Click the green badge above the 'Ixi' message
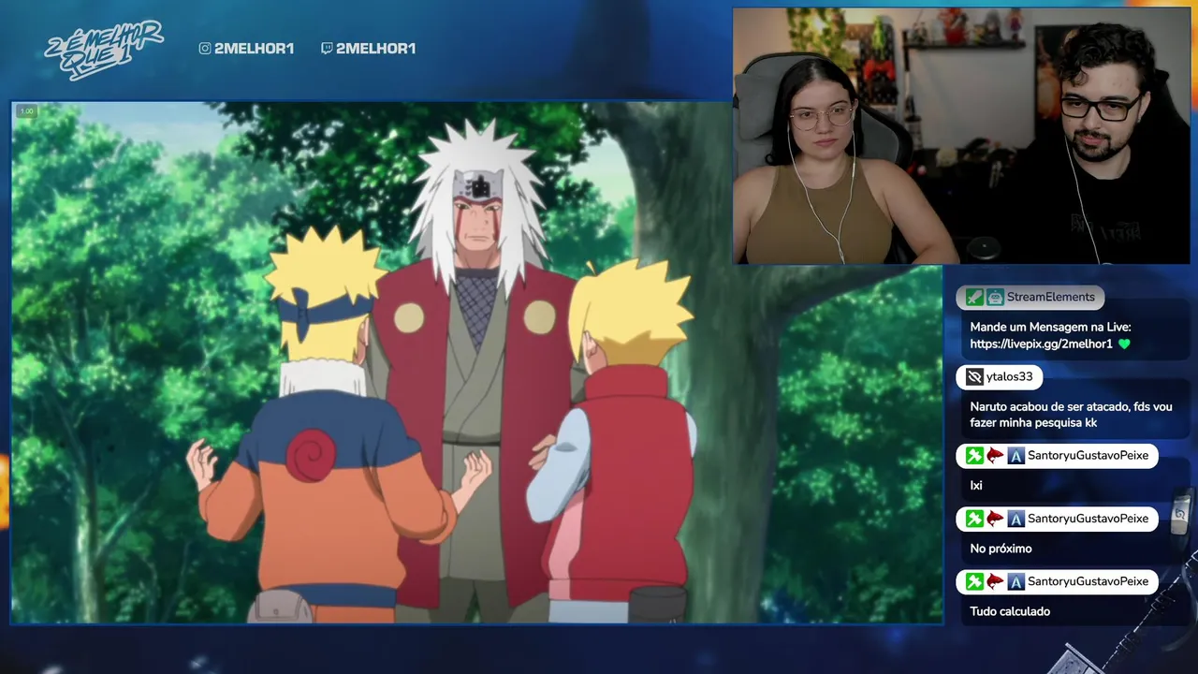 point(974,456)
